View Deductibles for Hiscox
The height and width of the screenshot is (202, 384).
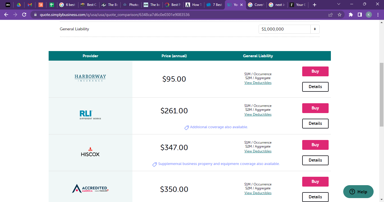[258, 151]
